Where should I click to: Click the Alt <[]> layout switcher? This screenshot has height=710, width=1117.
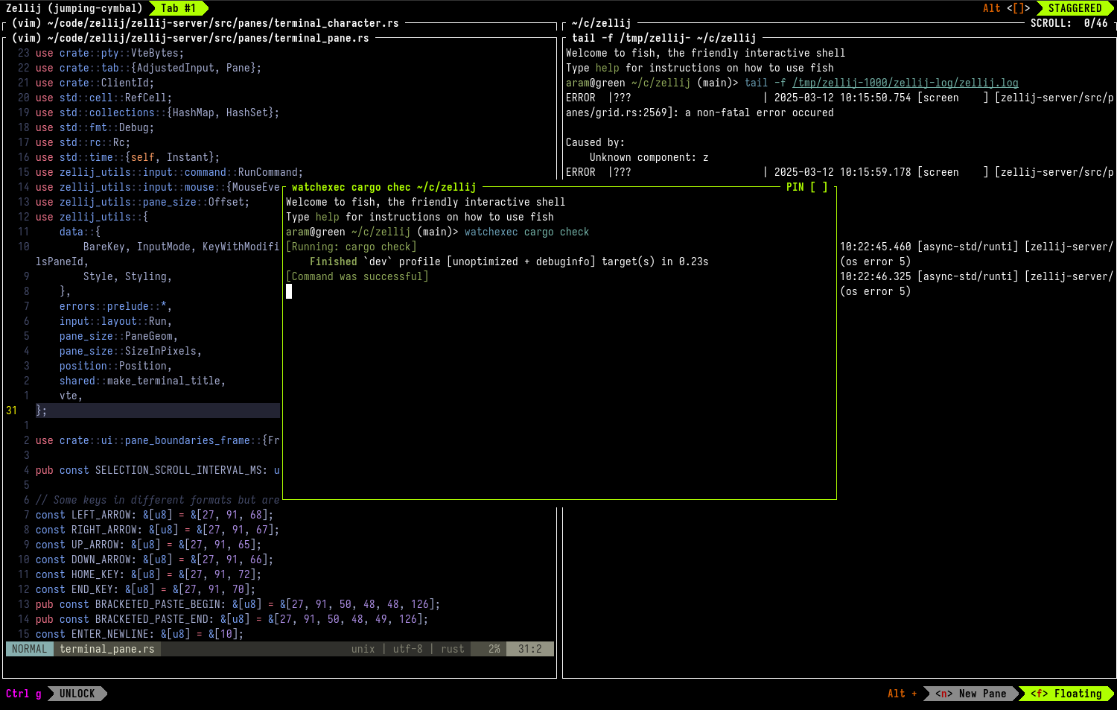pos(1007,8)
